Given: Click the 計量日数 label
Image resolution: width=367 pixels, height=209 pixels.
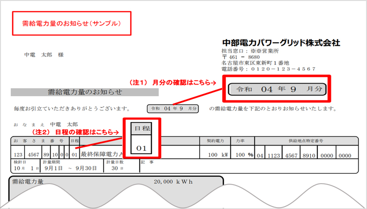Looking at the screenshot, I should point(115,162).
